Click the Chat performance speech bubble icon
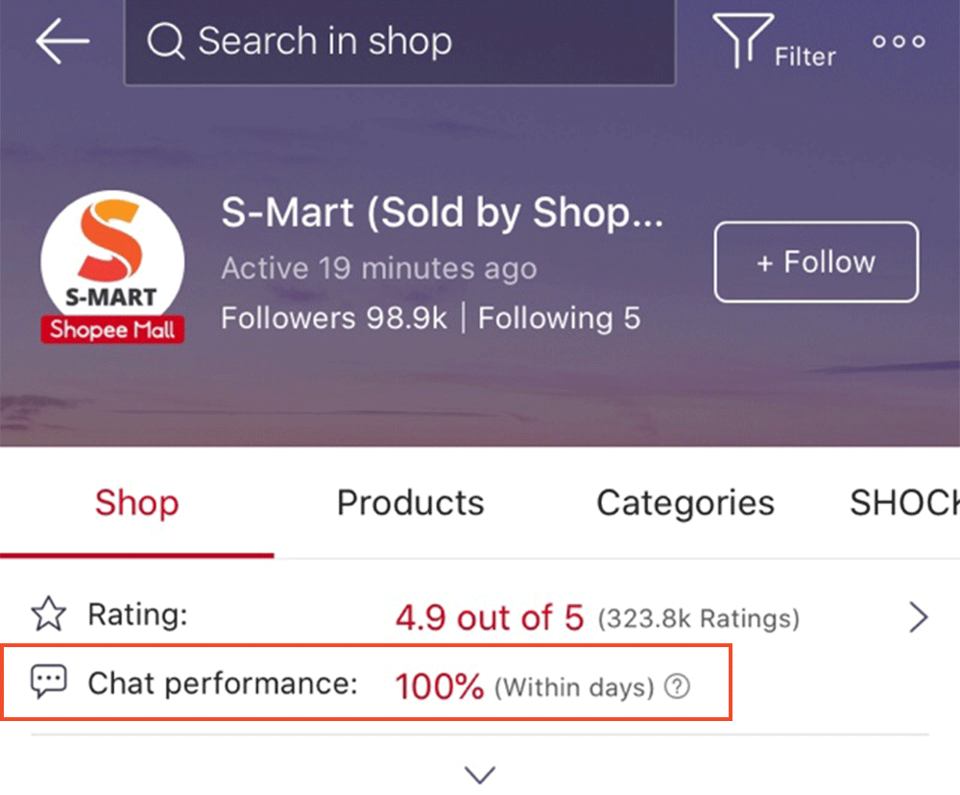The width and height of the screenshot is (960, 795). 48,683
